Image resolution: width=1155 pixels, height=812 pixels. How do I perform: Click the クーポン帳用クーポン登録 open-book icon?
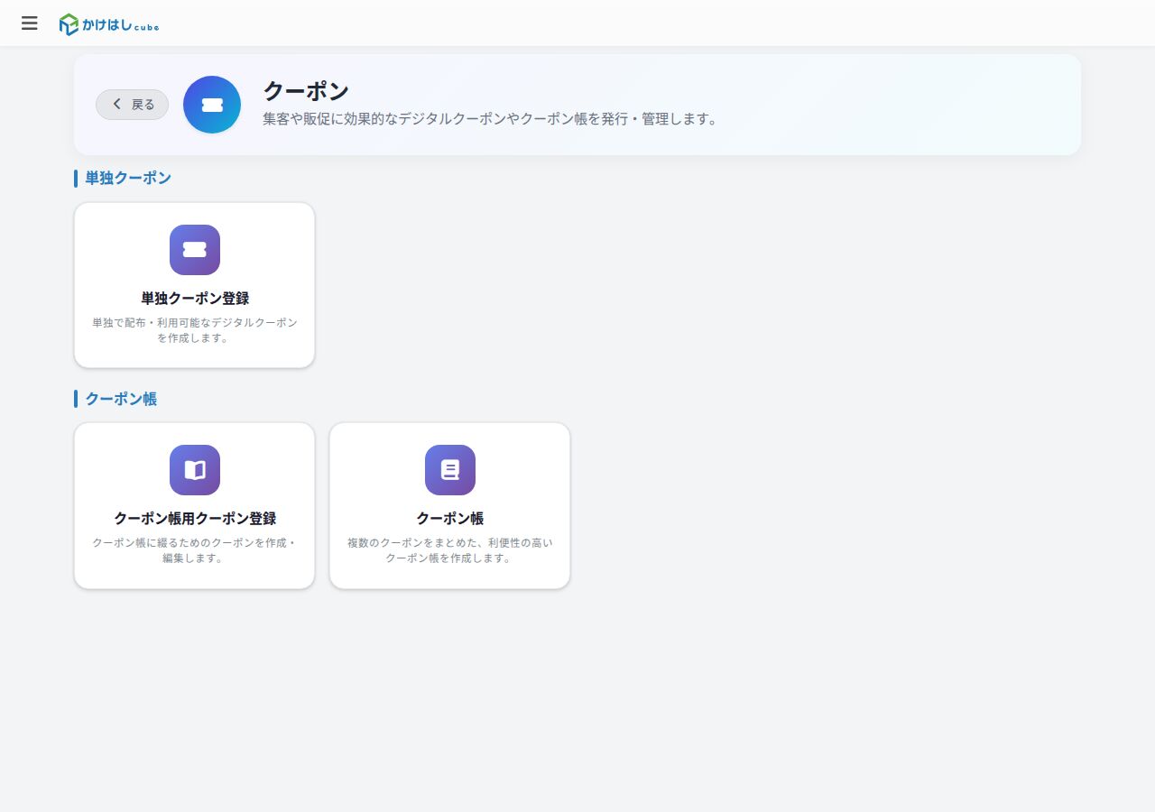point(195,470)
